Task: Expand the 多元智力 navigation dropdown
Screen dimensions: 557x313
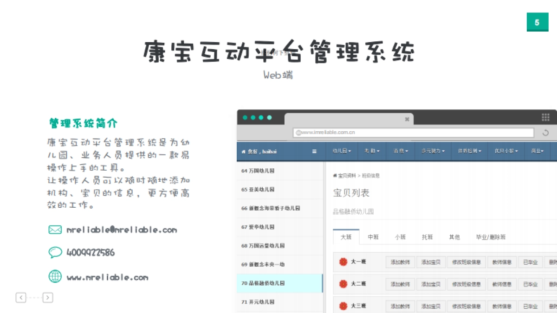Action: point(432,151)
